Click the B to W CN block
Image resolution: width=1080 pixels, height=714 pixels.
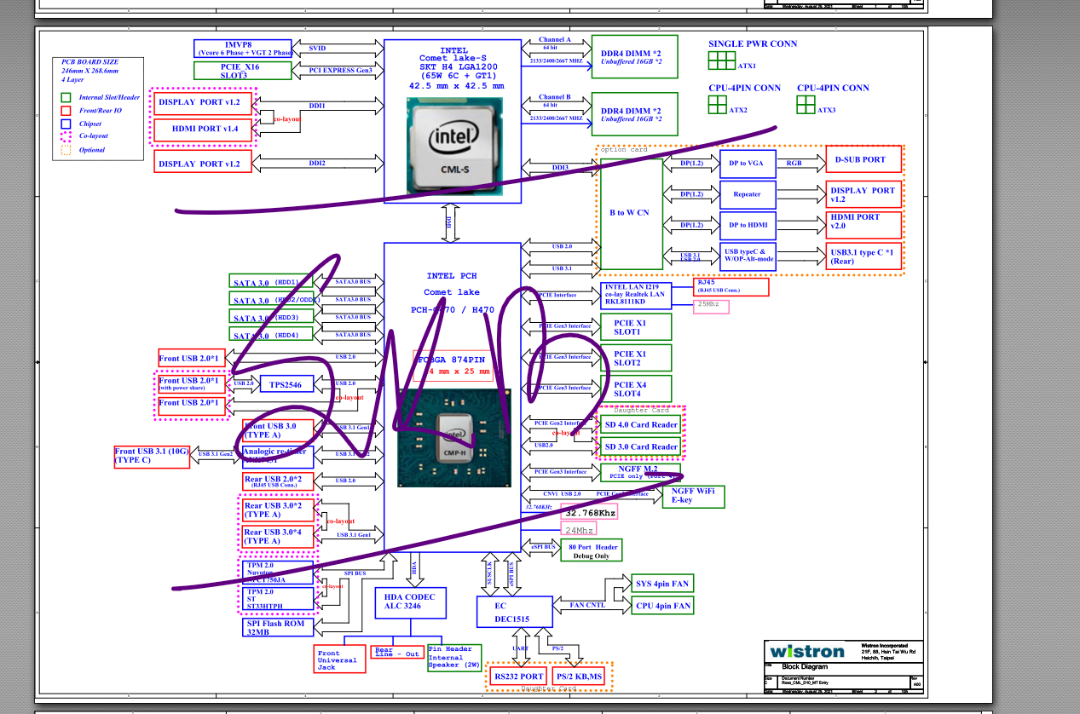click(631, 213)
